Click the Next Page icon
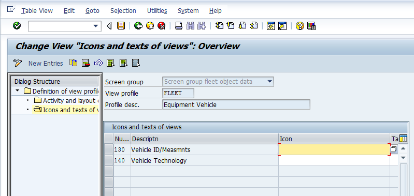414x196 pixels. coord(242,26)
